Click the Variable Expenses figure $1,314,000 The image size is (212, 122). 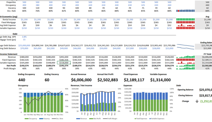pyautogui.click(x=160, y=80)
